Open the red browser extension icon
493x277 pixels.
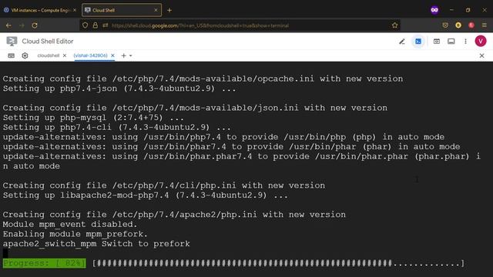(x=471, y=25)
